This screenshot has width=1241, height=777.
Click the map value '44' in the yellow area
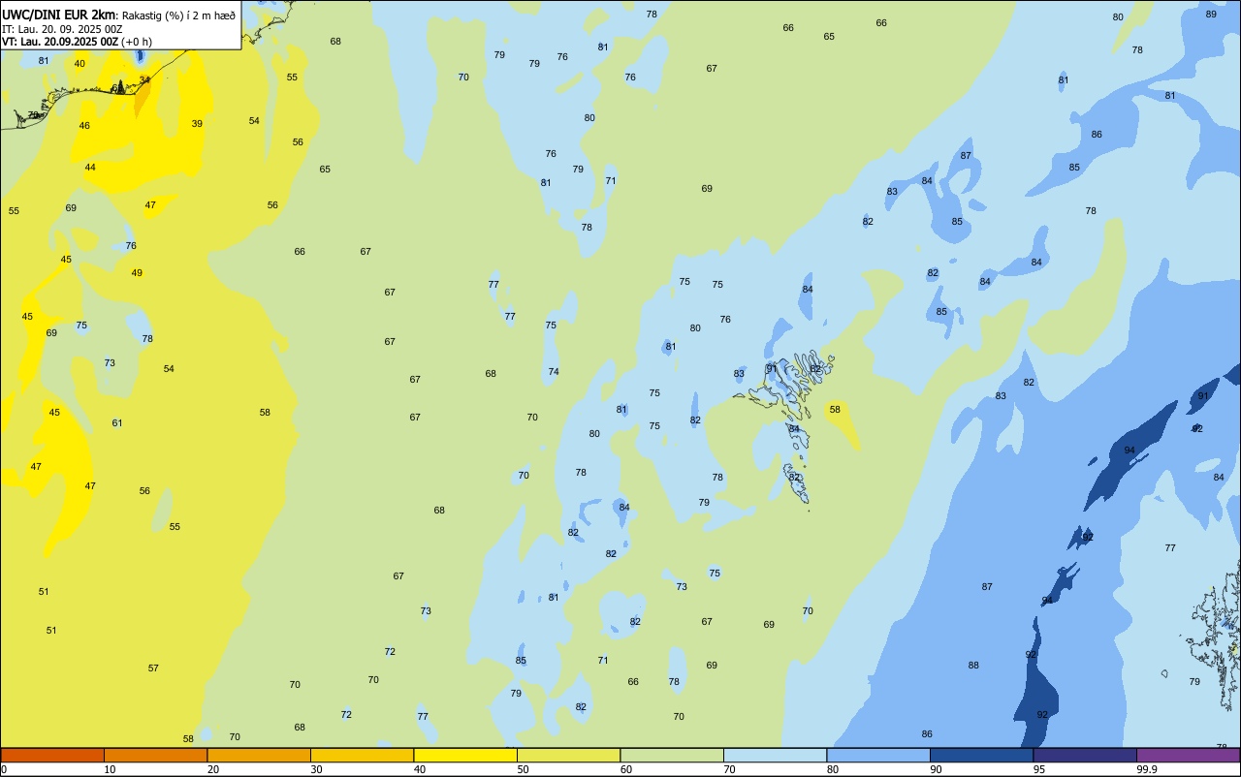pos(90,167)
